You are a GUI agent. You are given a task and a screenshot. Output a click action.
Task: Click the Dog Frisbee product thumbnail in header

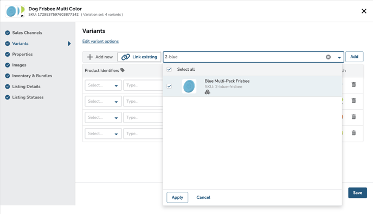tap(15, 11)
